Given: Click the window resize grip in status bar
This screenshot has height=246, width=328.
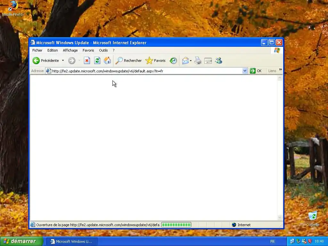Looking at the screenshot, I should [x=281, y=226].
